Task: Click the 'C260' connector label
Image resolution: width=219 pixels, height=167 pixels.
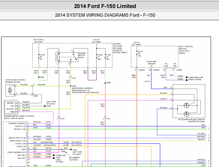Action: [x=35, y=96]
